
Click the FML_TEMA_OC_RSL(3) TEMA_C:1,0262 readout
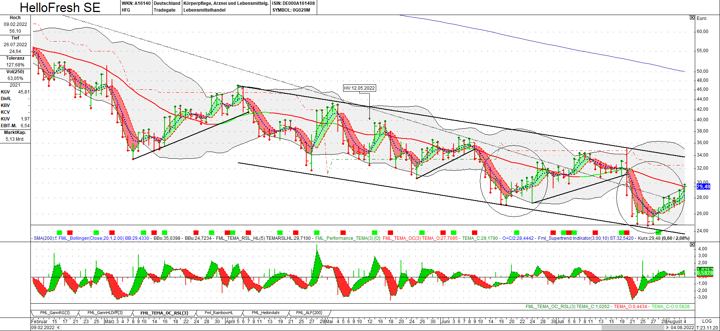tap(567, 307)
